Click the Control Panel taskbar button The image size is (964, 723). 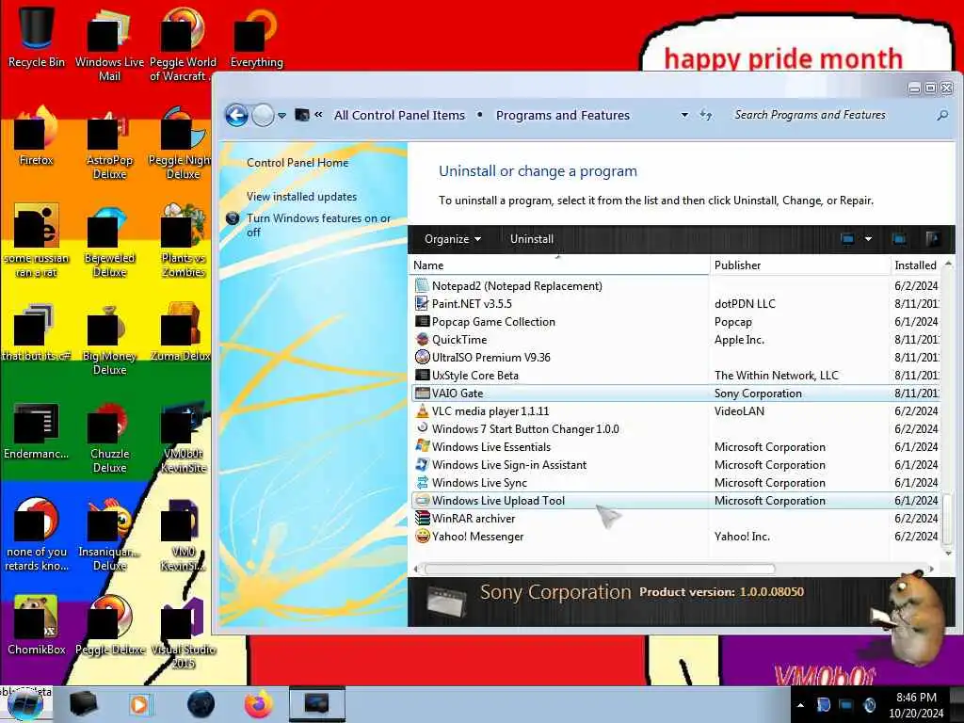[x=316, y=704]
